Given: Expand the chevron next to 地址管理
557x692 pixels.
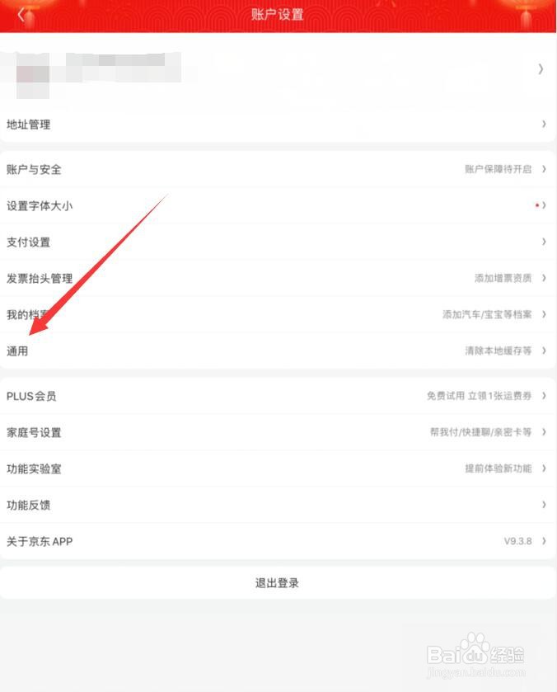Looking at the screenshot, I should 544,124.
